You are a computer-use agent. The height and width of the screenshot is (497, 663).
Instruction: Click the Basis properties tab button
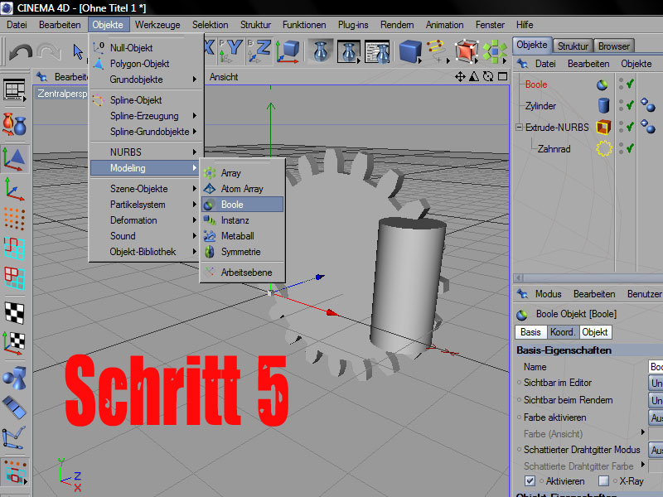click(x=530, y=332)
